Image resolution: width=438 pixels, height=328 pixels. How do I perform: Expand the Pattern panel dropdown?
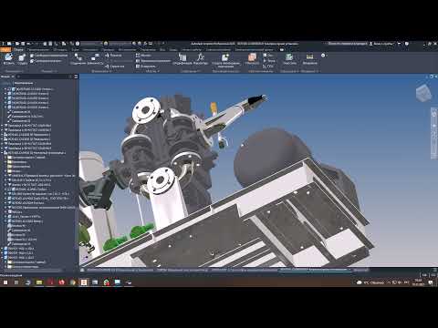[152, 71]
